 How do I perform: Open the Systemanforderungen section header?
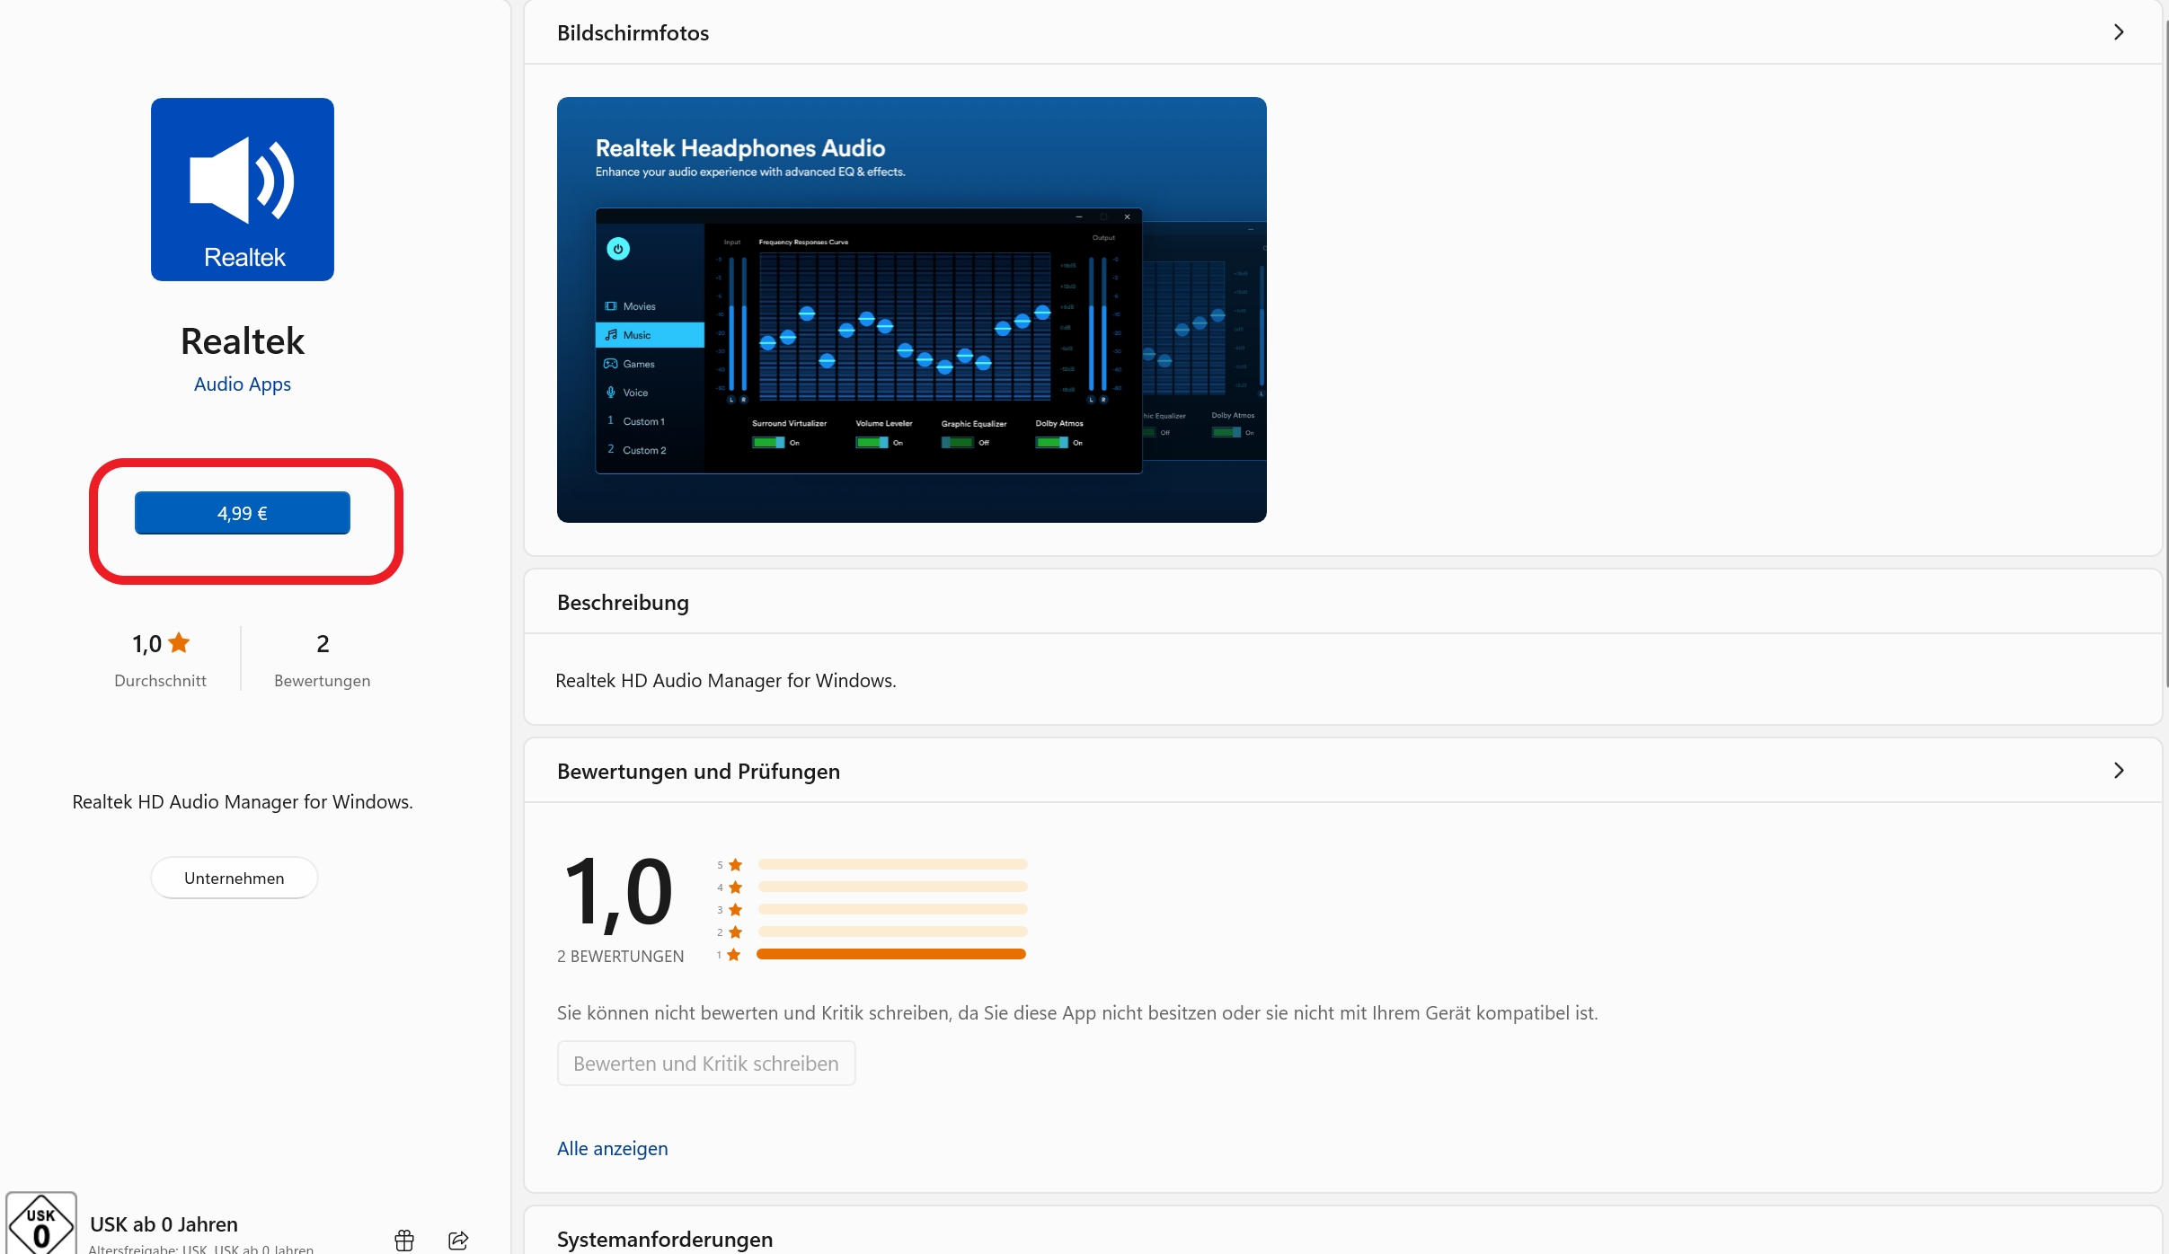pos(665,1240)
